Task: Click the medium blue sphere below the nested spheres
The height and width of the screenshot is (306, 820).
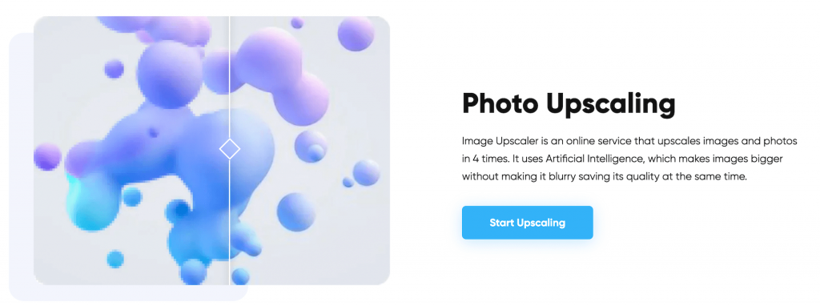Action: click(296, 211)
